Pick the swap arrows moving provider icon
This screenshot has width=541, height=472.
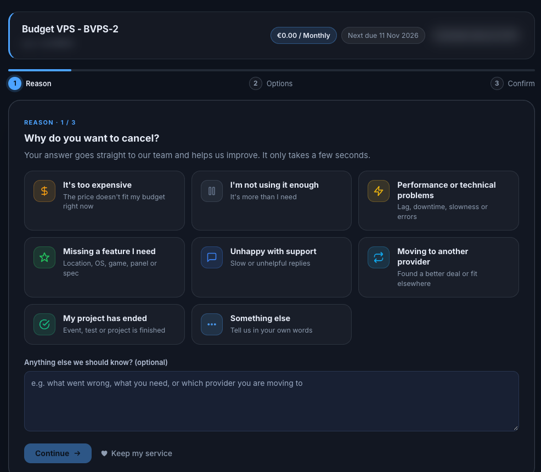coord(379,257)
